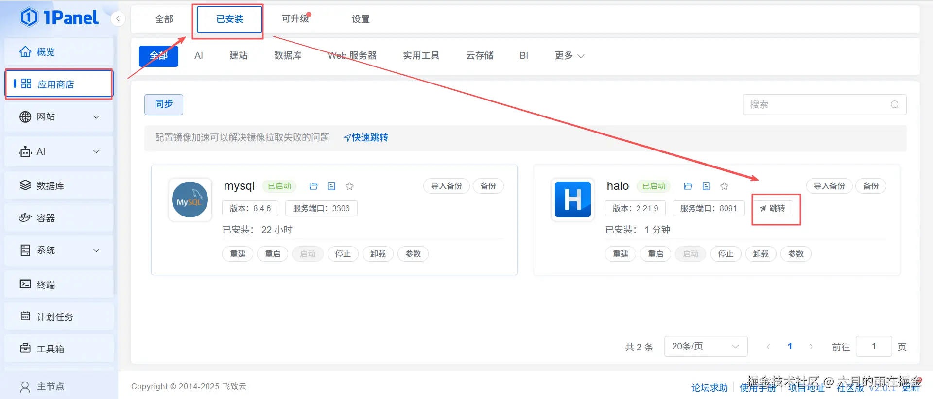
Task: Open the 设置 tab
Action: (x=361, y=19)
